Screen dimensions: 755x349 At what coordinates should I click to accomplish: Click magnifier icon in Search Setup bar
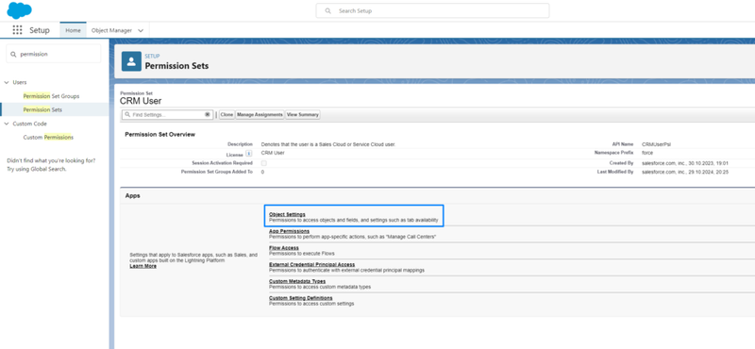pyautogui.click(x=327, y=10)
